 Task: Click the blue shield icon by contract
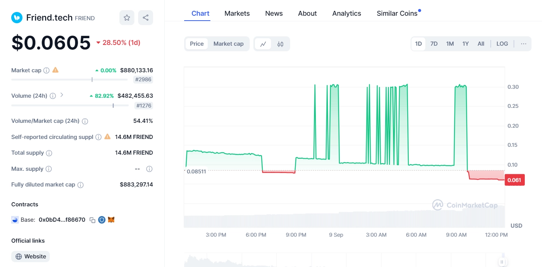click(102, 220)
